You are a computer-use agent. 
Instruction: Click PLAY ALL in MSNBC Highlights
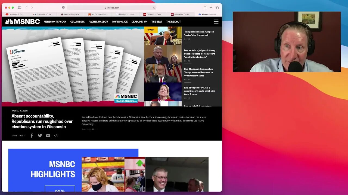60,190
